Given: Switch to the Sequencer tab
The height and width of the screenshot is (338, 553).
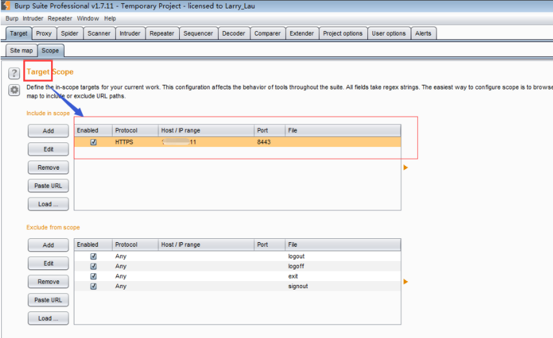Looking at the screenshot, I should pyautogui.click(x=198, y=34).
